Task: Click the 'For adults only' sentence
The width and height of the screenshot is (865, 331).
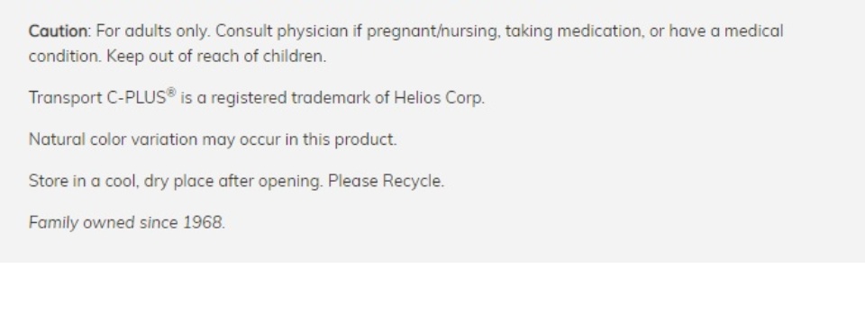Action: tap(153, 31)
